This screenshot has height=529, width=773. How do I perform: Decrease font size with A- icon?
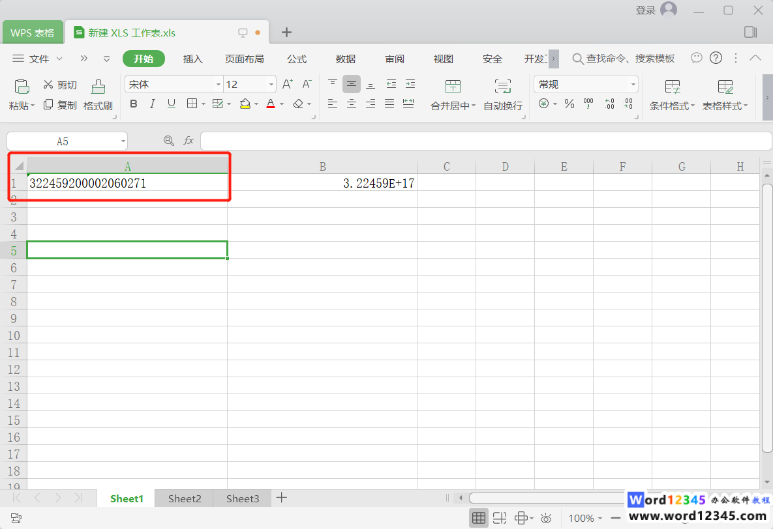(x=307, y=84)
